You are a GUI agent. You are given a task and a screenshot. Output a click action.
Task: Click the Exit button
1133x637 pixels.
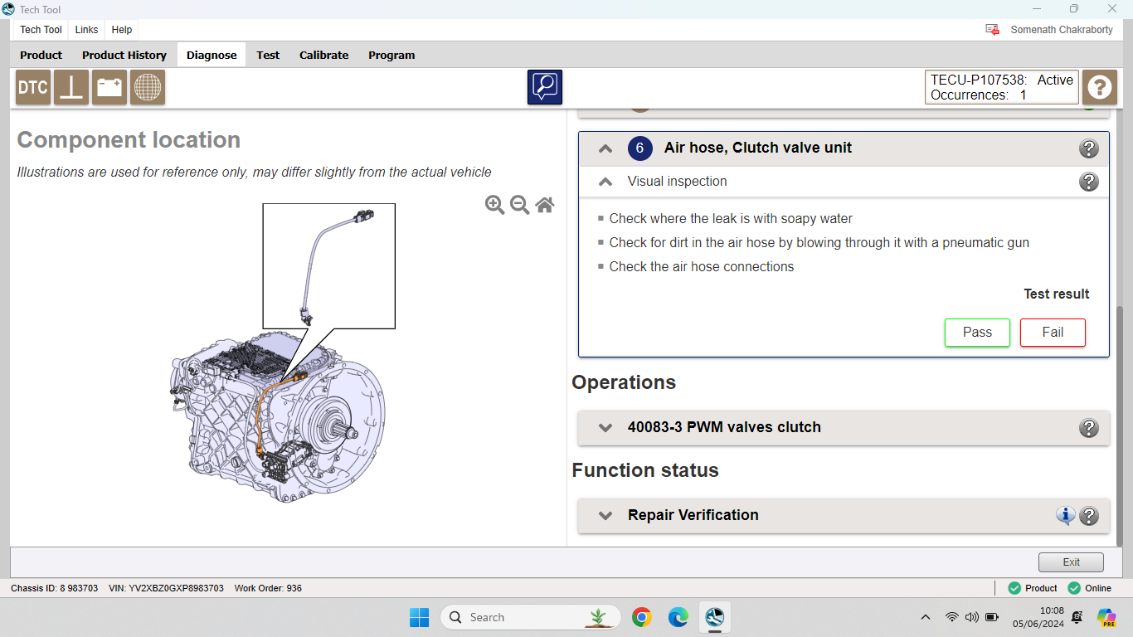1071,562
